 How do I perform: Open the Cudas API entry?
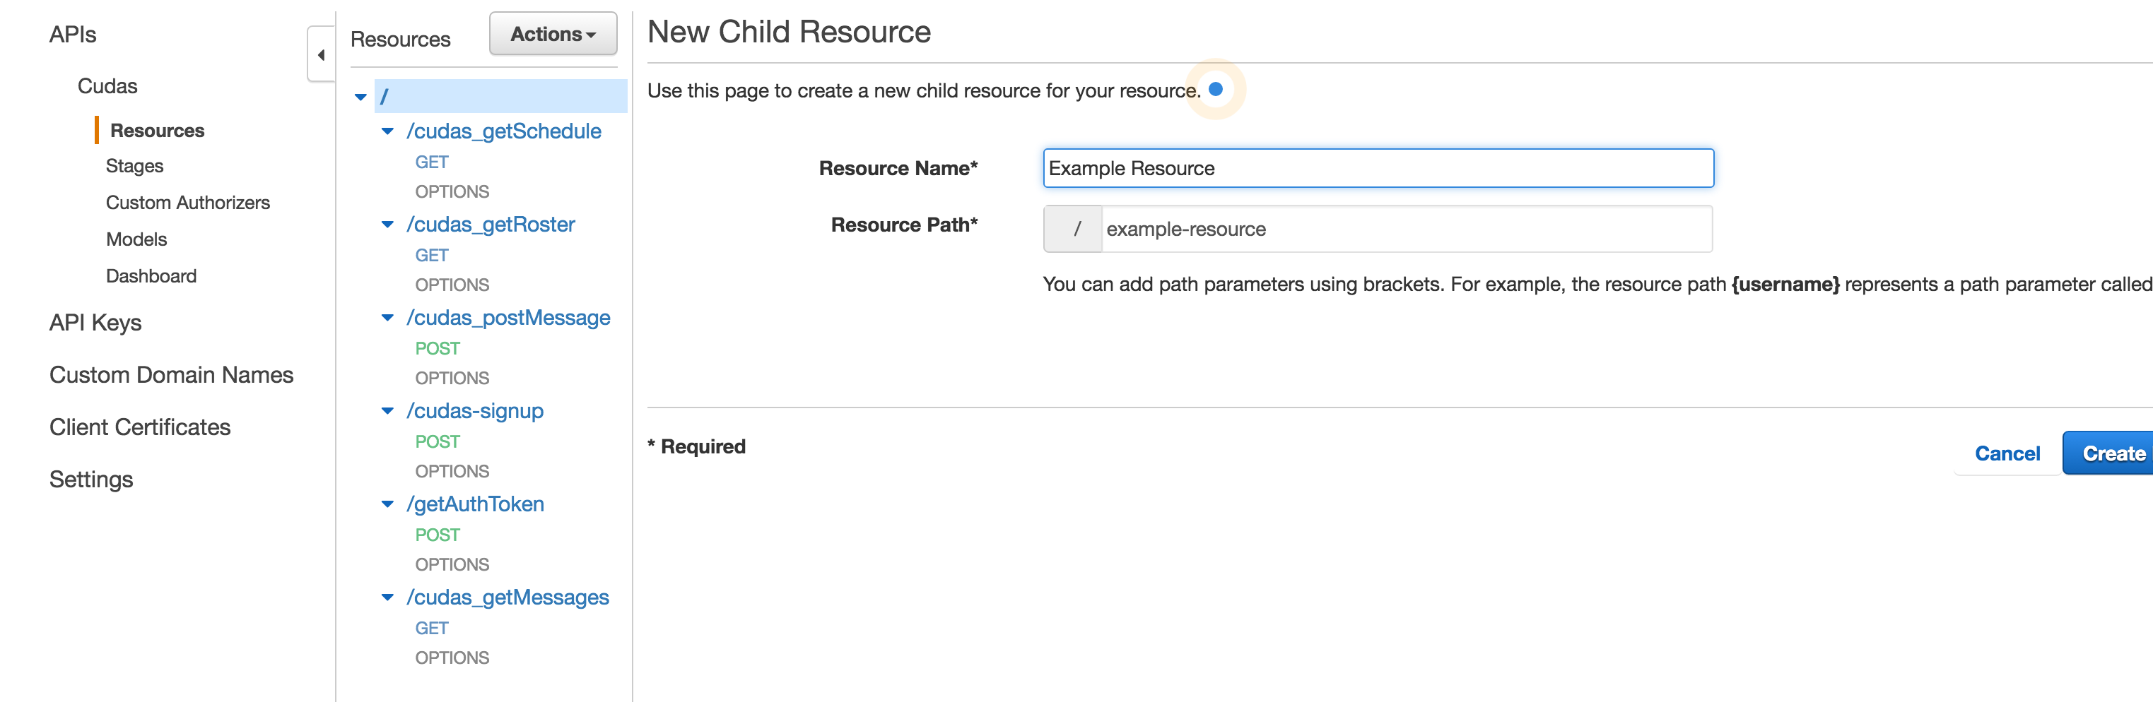107,86
